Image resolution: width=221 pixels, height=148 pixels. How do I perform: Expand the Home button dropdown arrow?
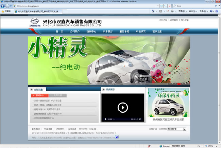point(157,11)
